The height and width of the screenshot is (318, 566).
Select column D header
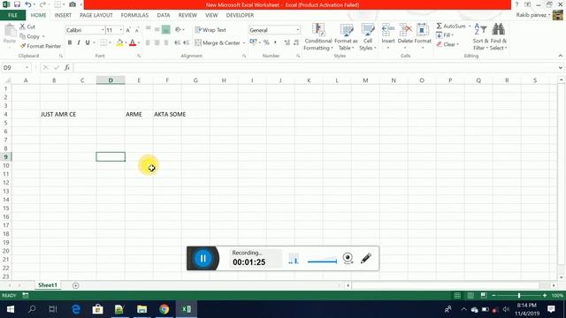click(111, 80)
